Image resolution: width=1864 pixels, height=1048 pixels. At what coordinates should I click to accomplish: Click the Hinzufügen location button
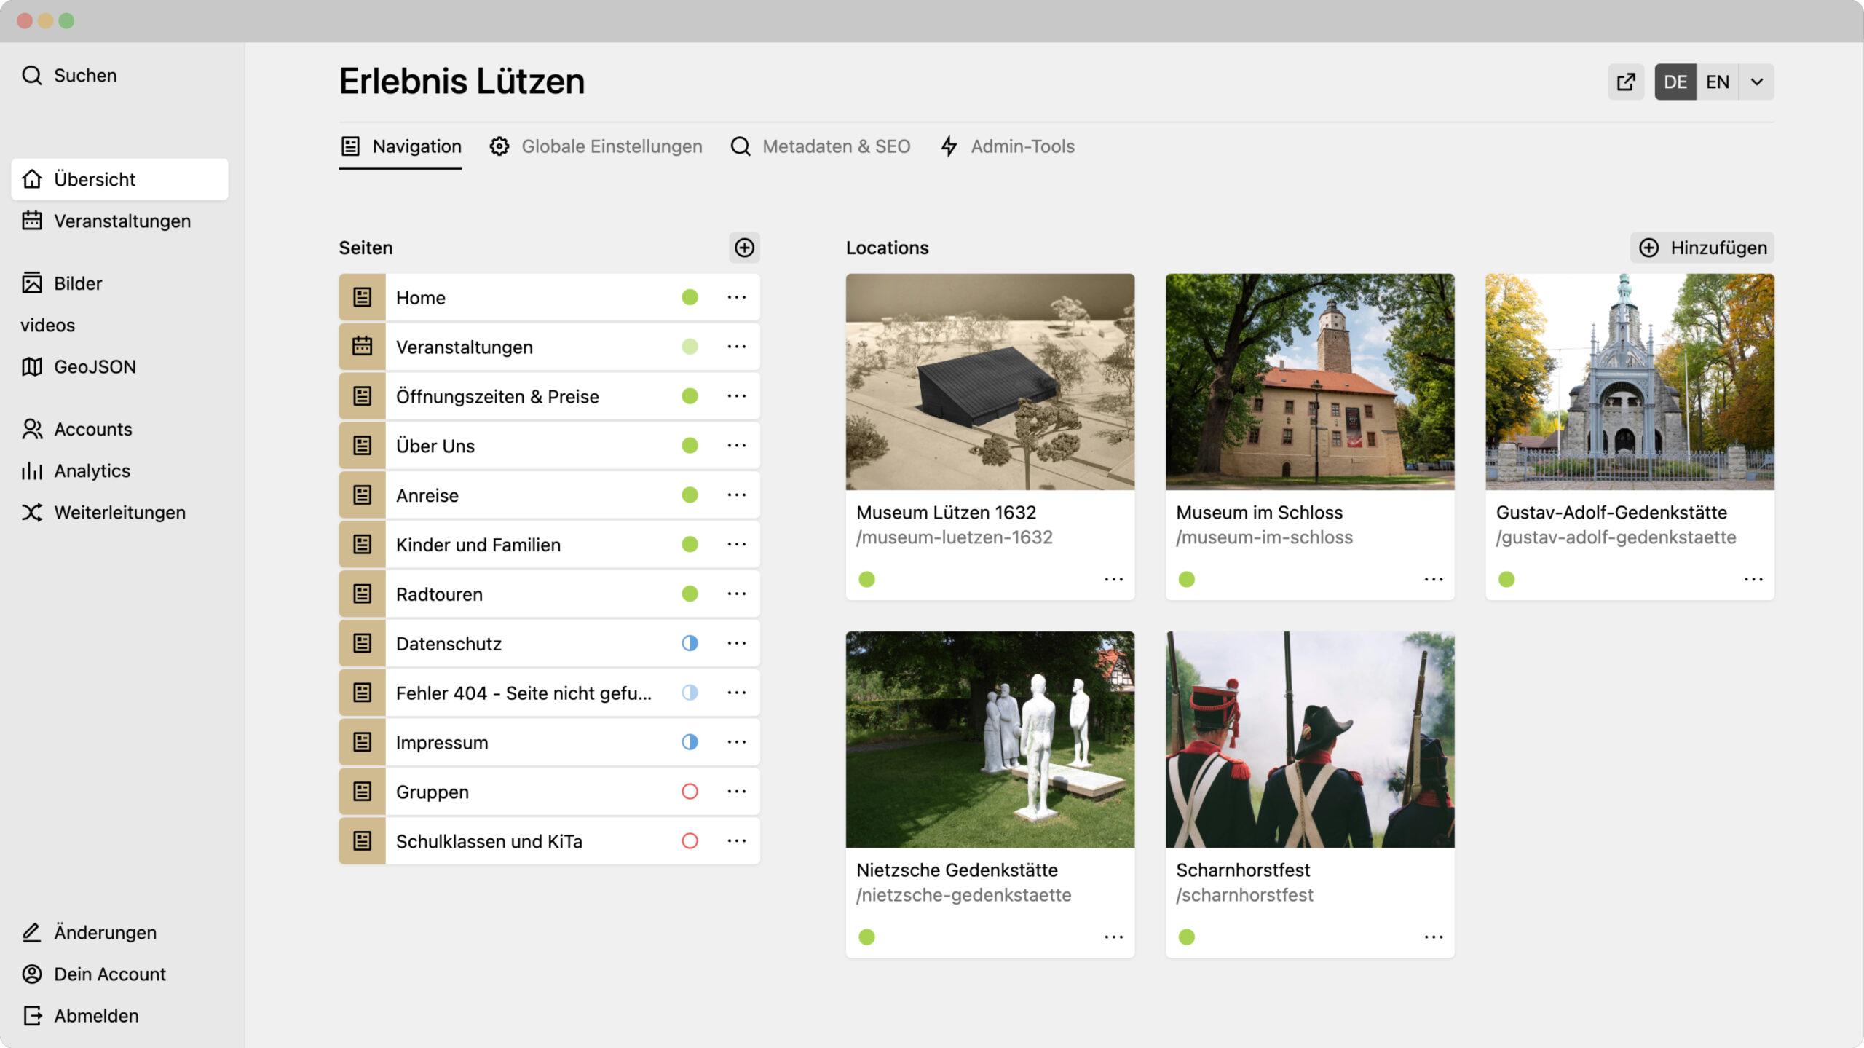1702,248
